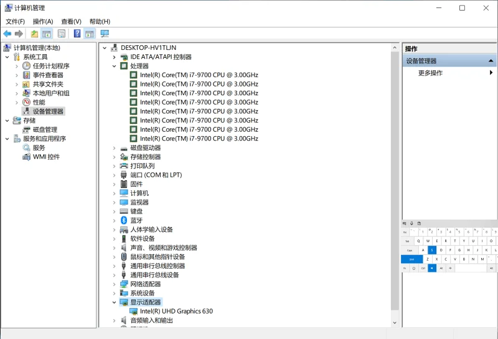Click the Up One Level folder icon

34,34
